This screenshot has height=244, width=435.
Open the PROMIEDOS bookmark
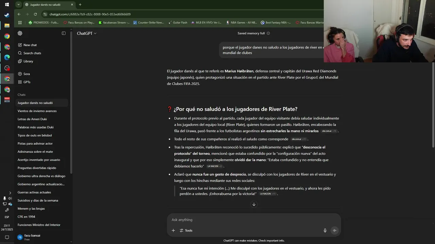pos(43,23)
